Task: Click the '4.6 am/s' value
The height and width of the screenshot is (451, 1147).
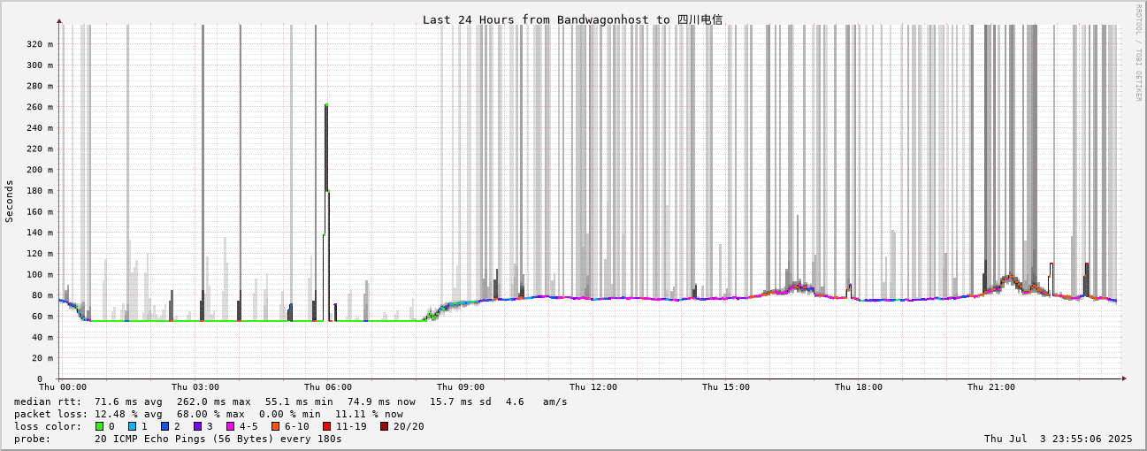Action: pyautogui.click(x=537, y=401)
